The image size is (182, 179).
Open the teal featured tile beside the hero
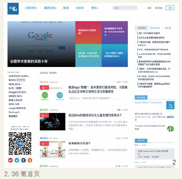[x=89, y=55]
